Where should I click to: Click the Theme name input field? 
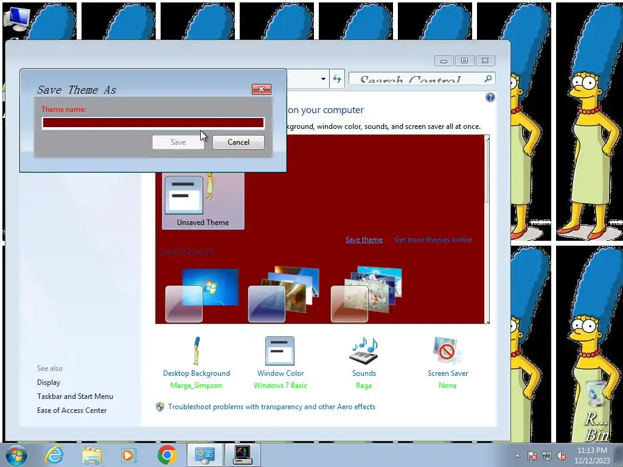(x=153, y=123)
